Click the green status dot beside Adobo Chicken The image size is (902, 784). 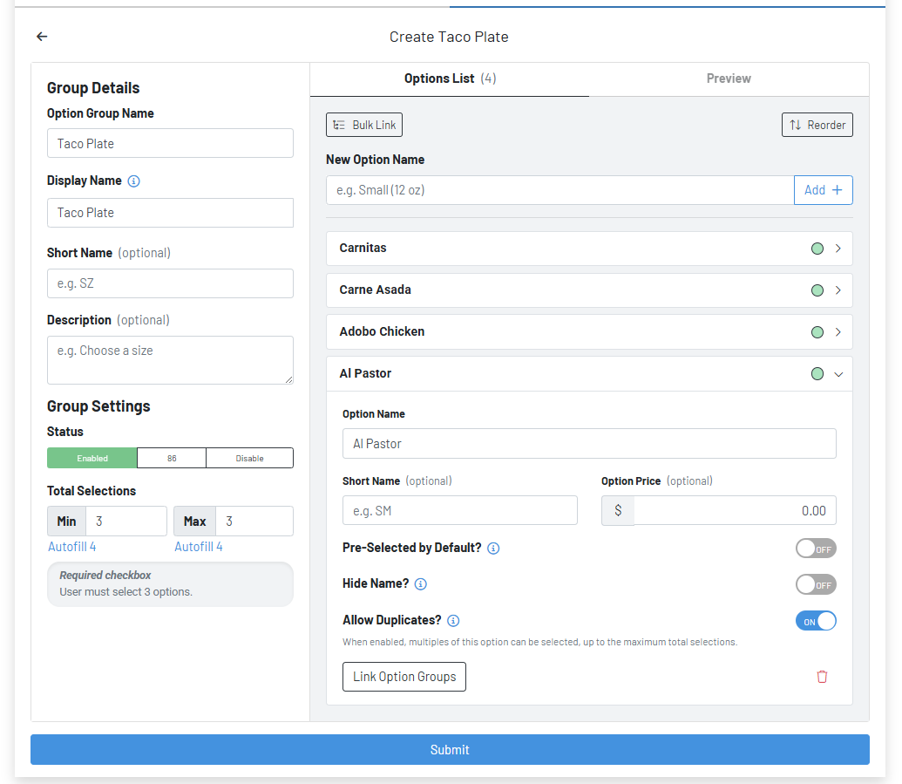coord(817,331)
